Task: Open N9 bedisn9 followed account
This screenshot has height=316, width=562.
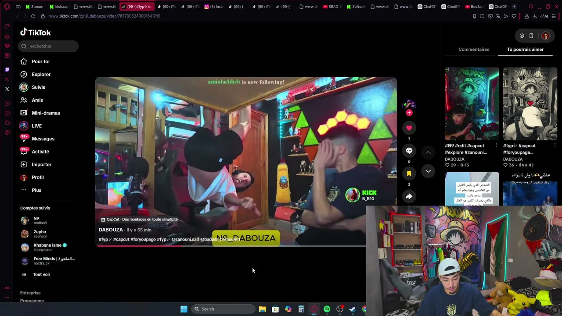Action: point(40,220)
